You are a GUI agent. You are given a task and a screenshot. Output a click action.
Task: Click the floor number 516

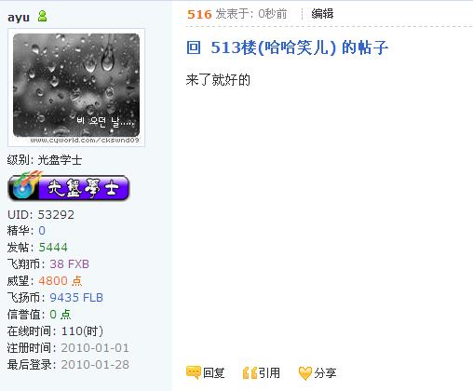(199, 14)
